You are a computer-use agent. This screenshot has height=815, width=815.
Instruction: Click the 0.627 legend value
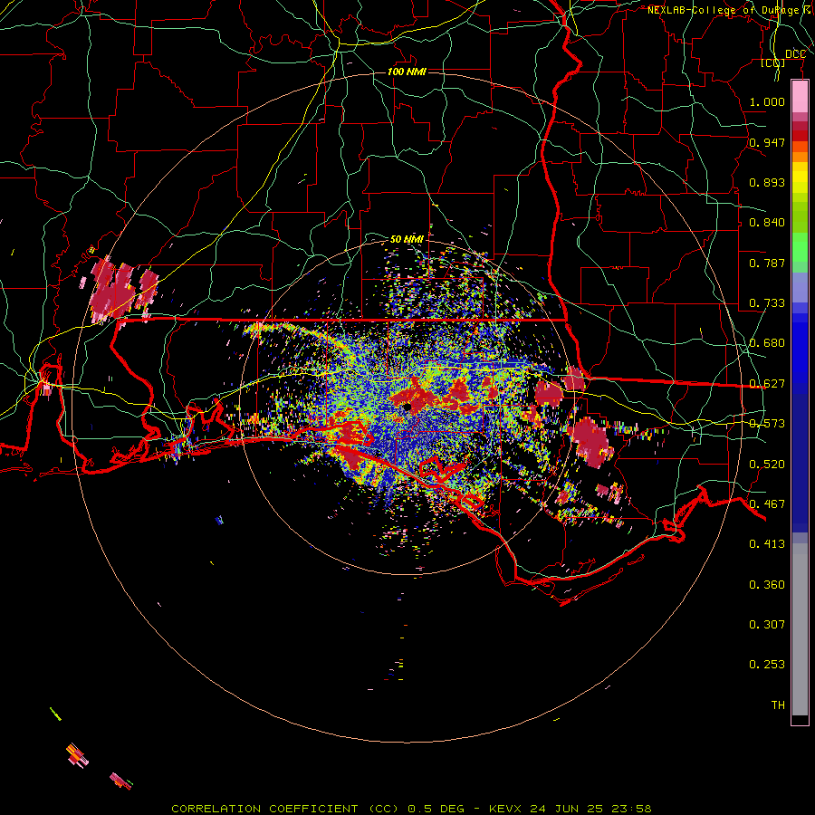coord(767,384)
